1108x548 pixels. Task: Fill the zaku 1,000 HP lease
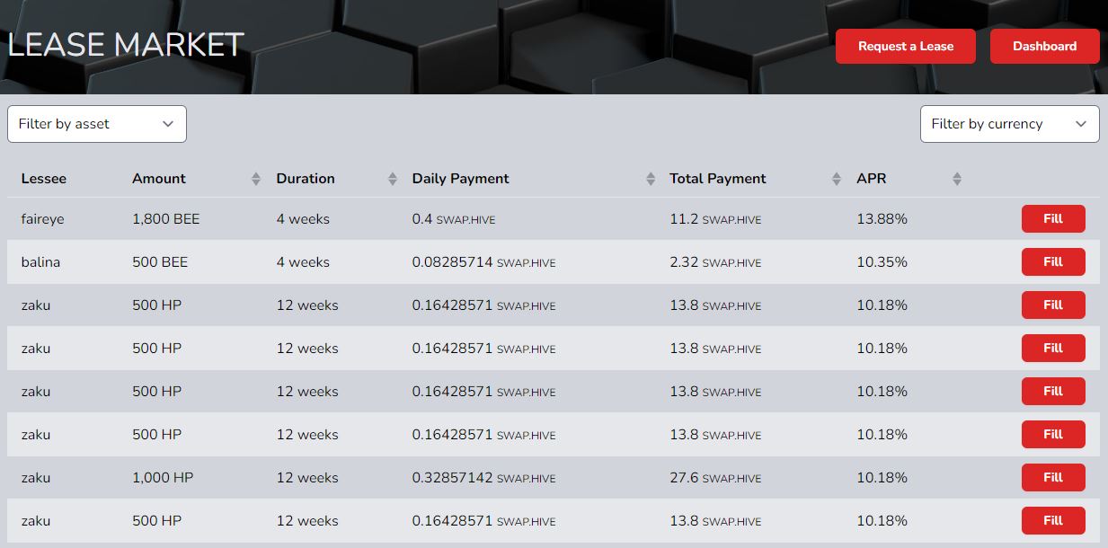(x=1053, y=477)
